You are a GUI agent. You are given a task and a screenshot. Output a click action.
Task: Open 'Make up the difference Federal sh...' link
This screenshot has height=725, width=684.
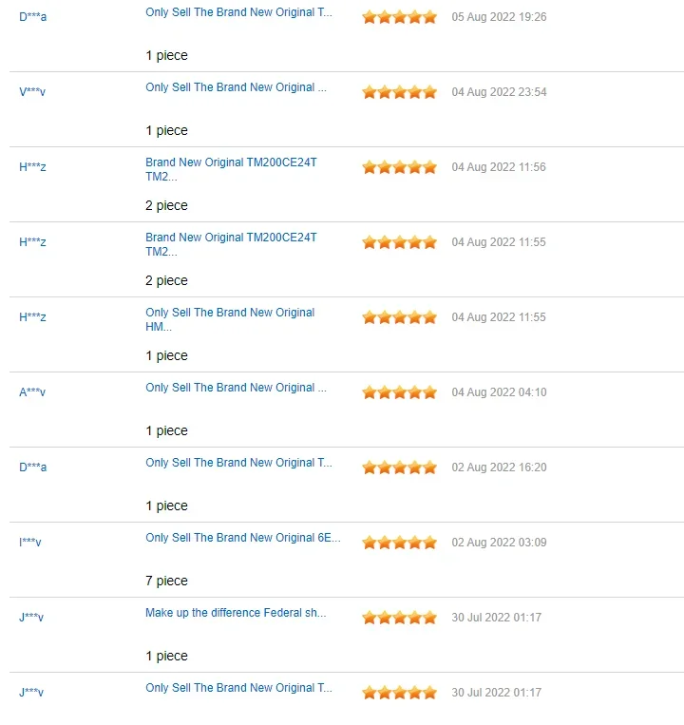click(x=236, y=613)
